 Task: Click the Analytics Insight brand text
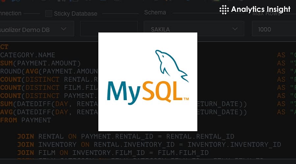(x=260, y=9)
